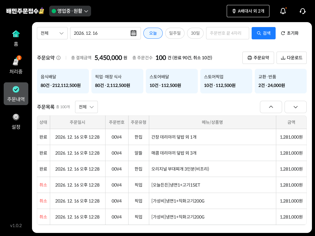Viewport: 315px width, 236px height.
Task: Click the 주문번호 끝 4자리 input
Action: point(228,33)
